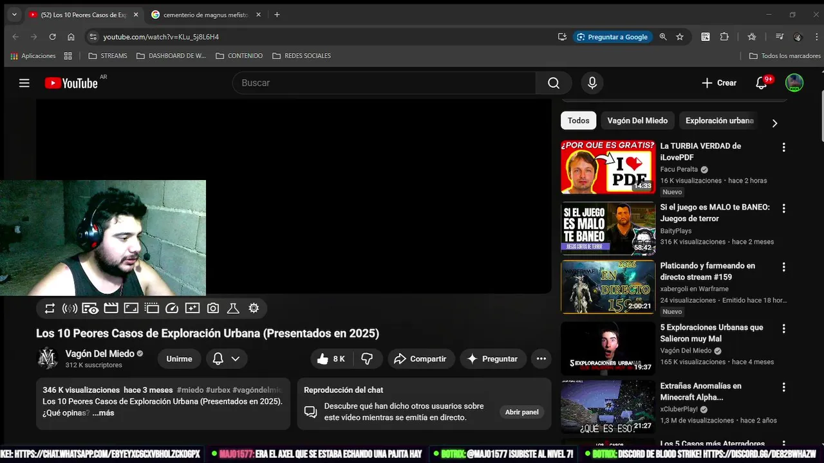Open the QR code extension icon

click(x=706, y=37)
